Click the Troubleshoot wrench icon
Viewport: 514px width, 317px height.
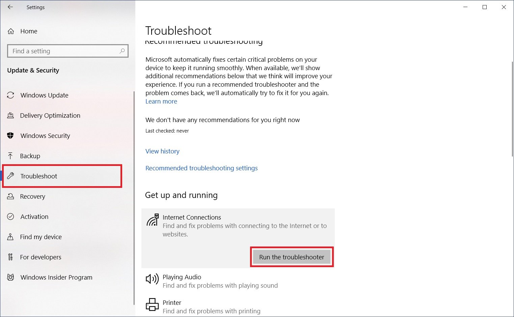pos(10,176)
